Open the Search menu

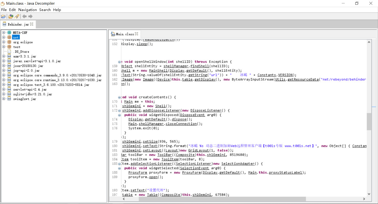[45, 10]
